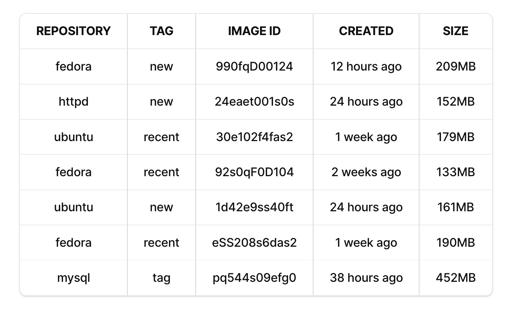Viewport: 506px width, 311px height.
Task: Select image ID pq544s09efg0
Action: 254,278
